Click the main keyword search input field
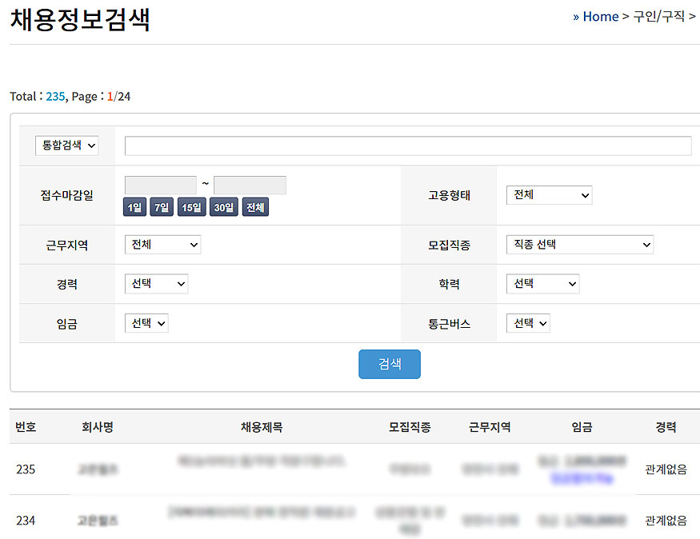700x539 pixels. [x=408, y=146]
